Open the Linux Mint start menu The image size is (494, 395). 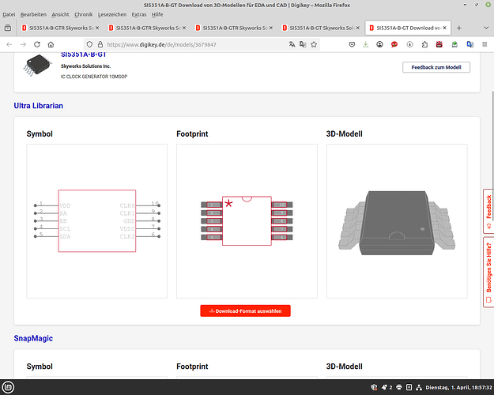pyautogui.click(x=8, y=387)
